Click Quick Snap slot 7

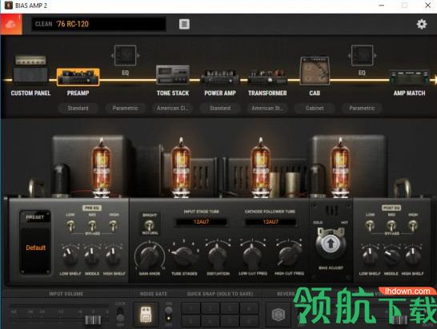point(230,321)
